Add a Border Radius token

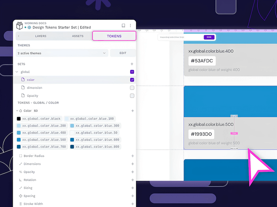(132, 156)
